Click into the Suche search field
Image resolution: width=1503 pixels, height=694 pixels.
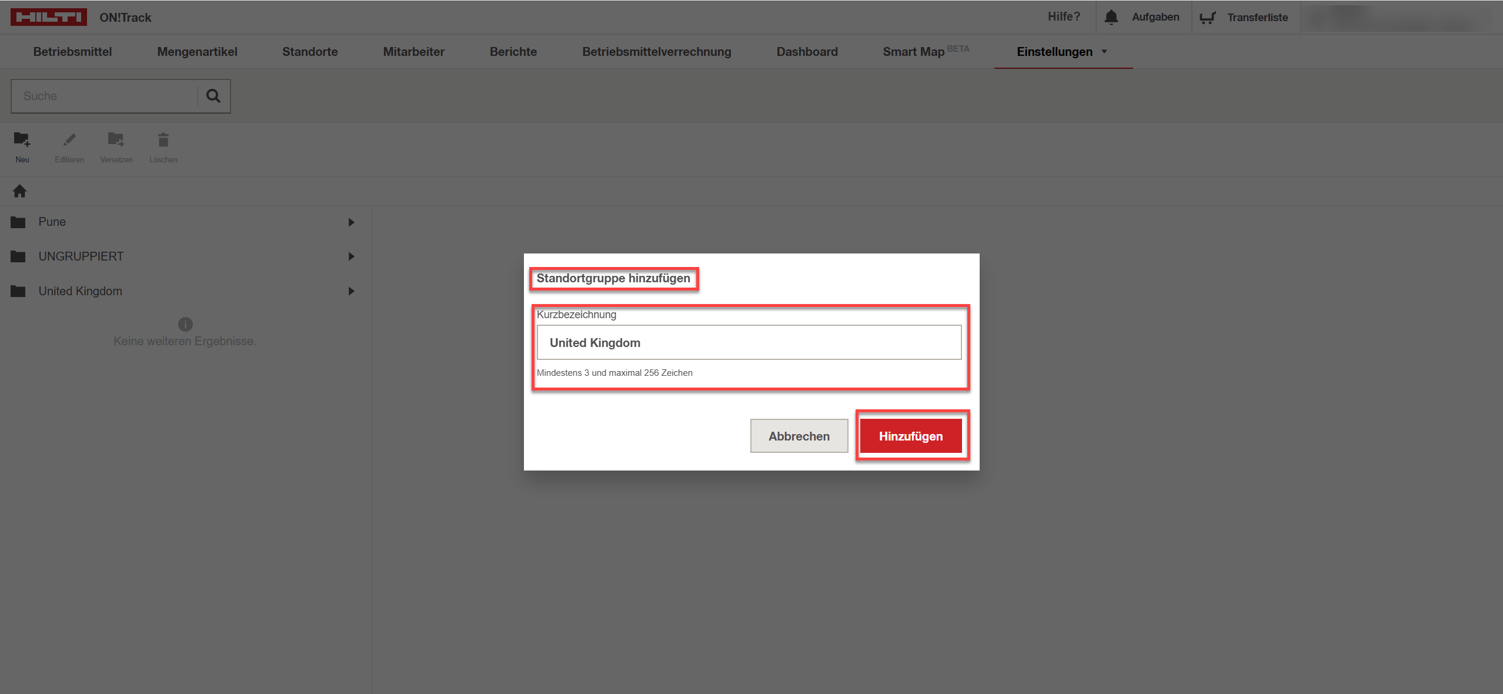(105, 96)
